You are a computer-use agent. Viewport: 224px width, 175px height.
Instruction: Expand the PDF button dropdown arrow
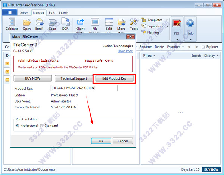pyautogui.click(x=177, y=40)
